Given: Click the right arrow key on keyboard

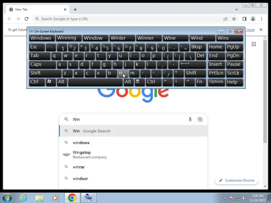Looking at the screenshot, I should (189, 82).
